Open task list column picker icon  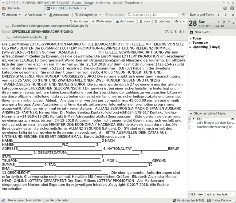pyautogui.click(x=233, y=119)
